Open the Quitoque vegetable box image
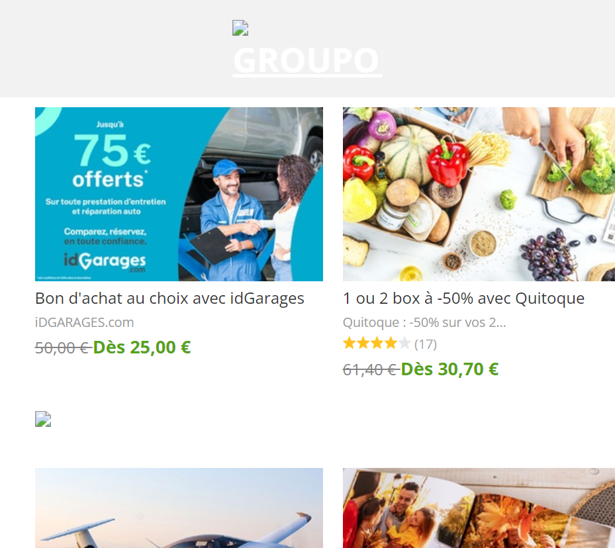The image size is (615, 548). [x=479, y=194]
